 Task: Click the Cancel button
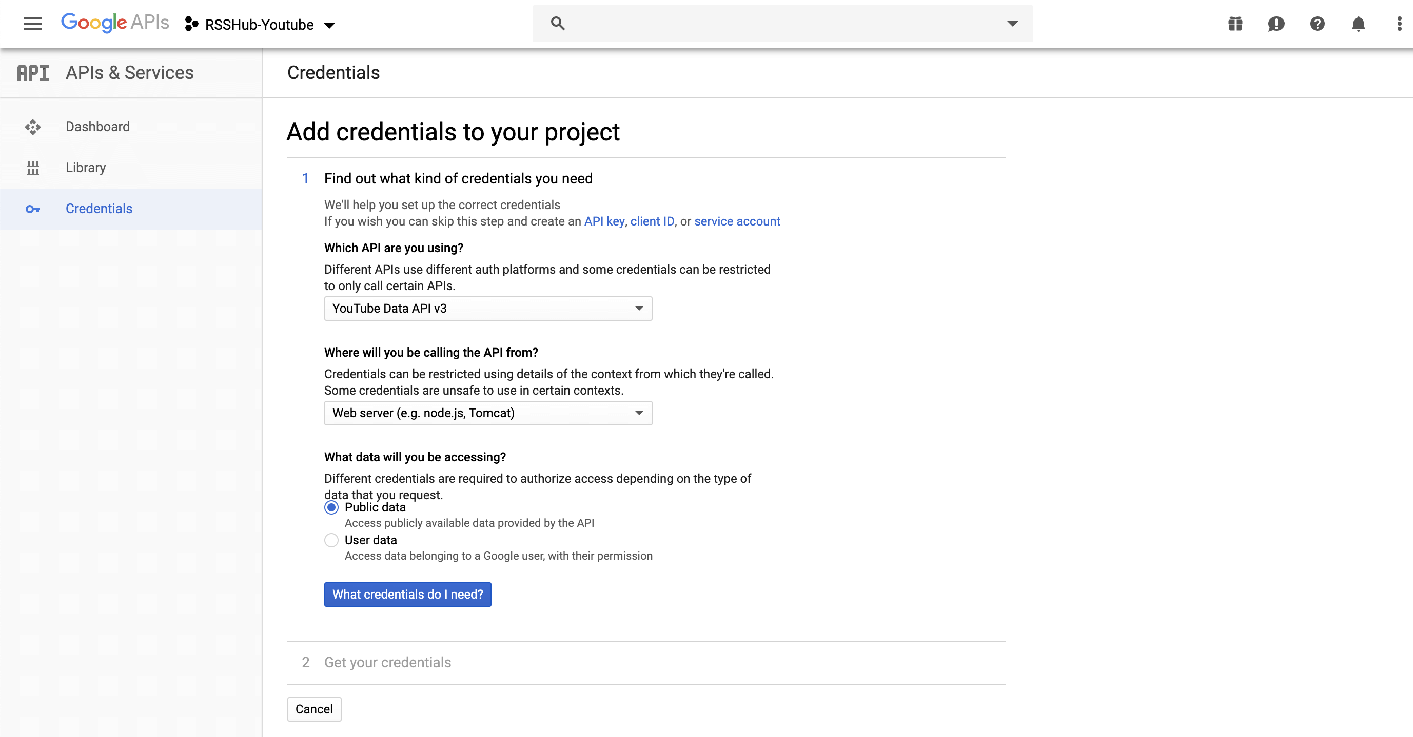[x=315, y=709]
